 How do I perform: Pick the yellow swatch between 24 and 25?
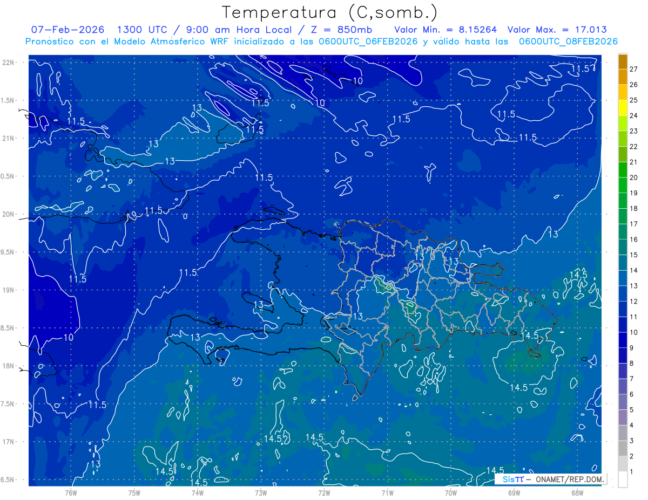click(623, 108)
